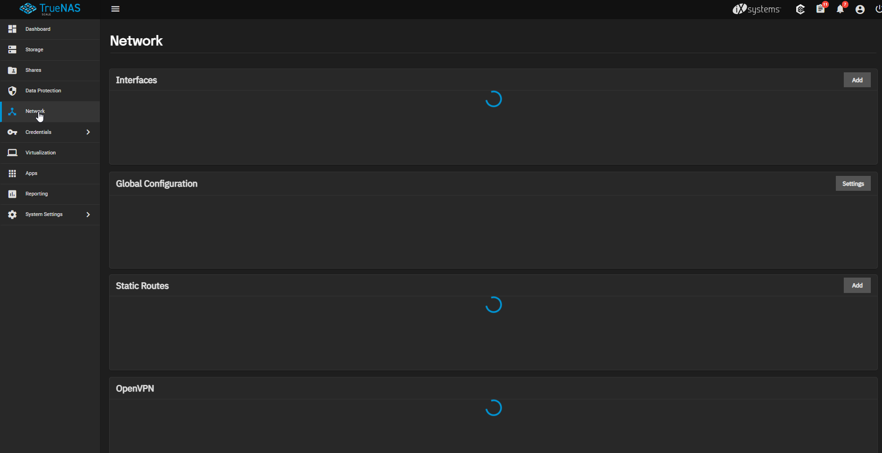Click the power icon

(x=878, y=9)
